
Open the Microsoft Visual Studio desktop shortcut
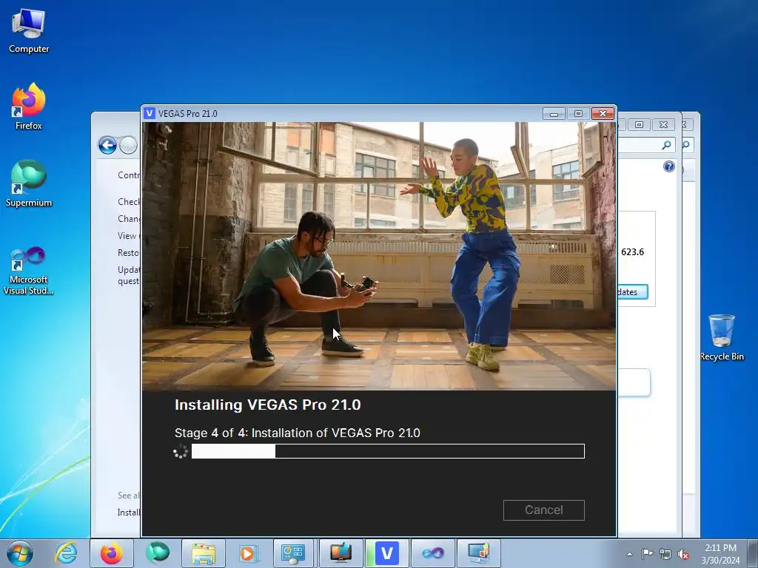click(29, 271)
